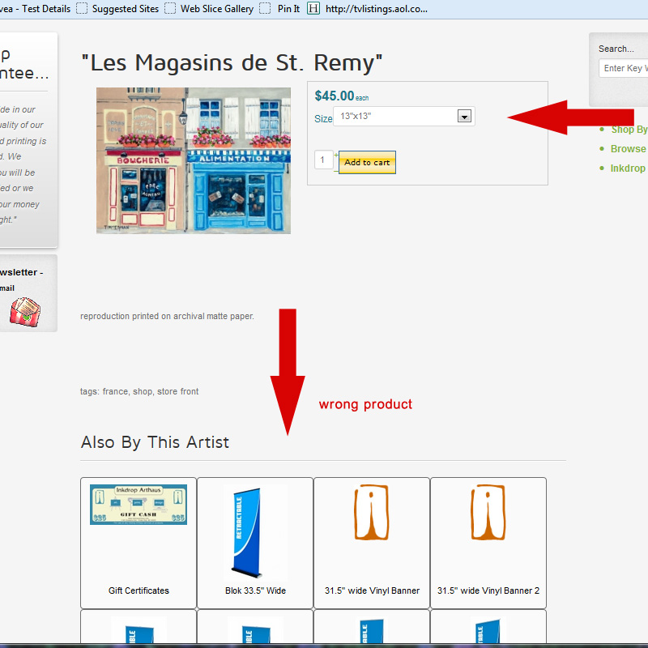Click the tags: france, shop, store front text

pos(139,391)
